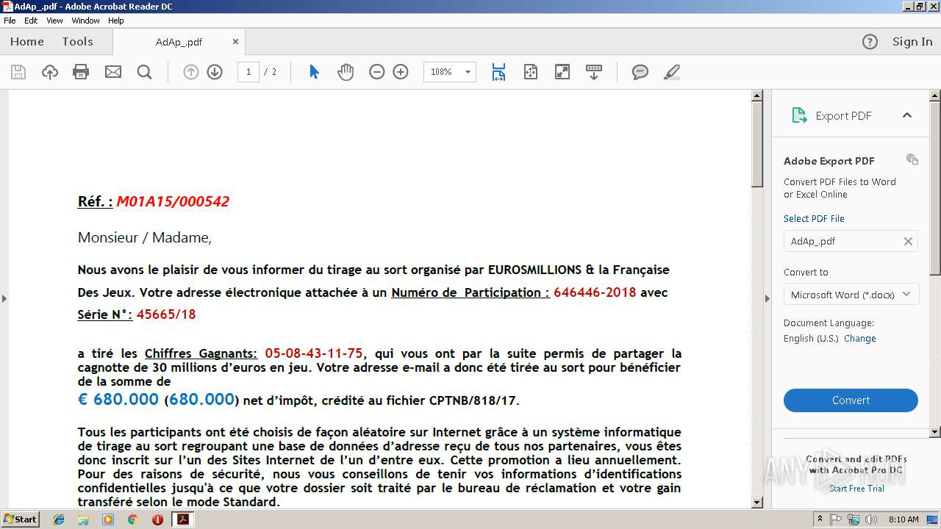941x529 pixels.
Task: Click the reference number M01A15/000542
Action: click(x=173, y=201)
